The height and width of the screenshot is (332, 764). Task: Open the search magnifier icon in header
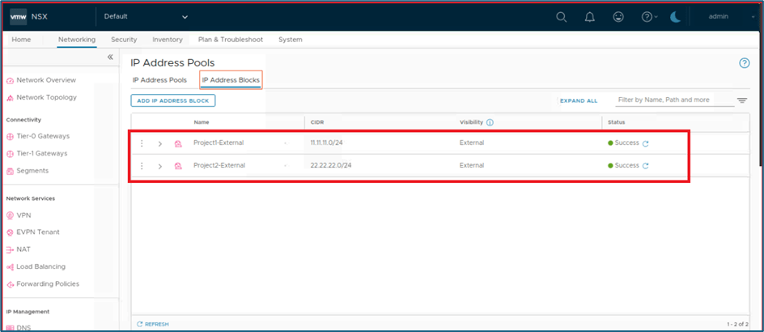(x=562, y=16)
